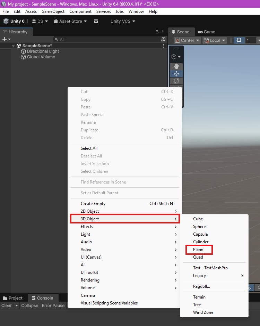Open the Asset Store dropdown

pyautogui.click(x=70, y=21)
